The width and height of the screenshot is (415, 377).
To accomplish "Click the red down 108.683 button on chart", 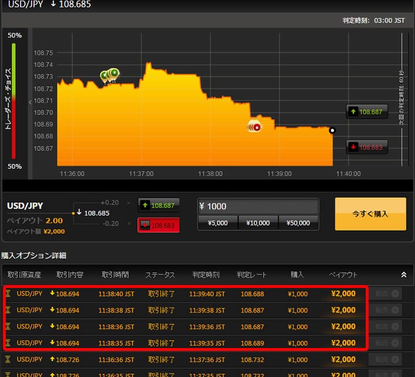I will click(367, 147).
